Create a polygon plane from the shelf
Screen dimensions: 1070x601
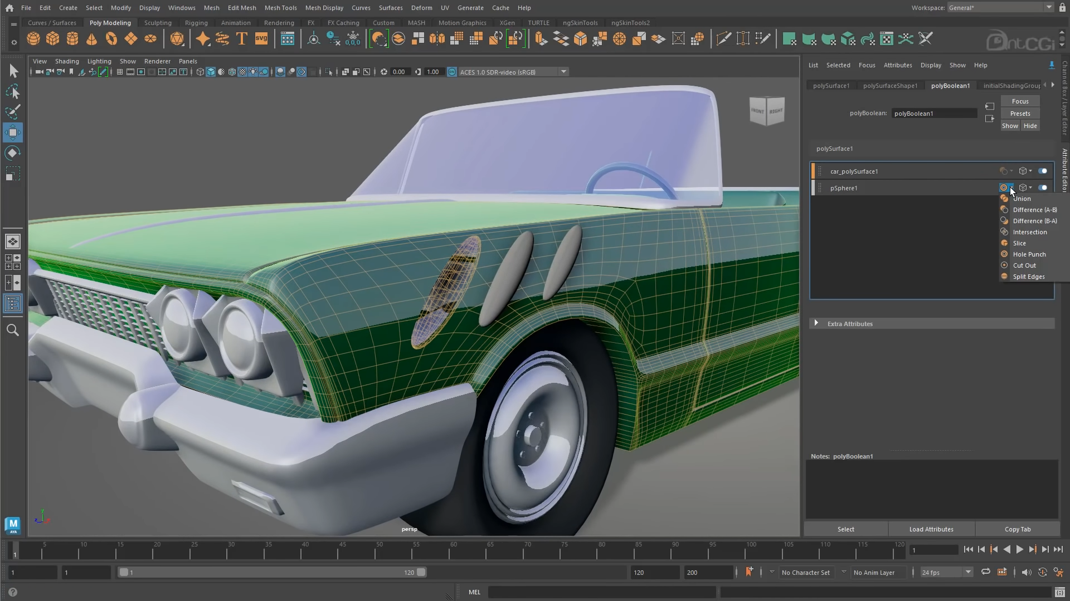pyautogui.click(x=131, y=39)
